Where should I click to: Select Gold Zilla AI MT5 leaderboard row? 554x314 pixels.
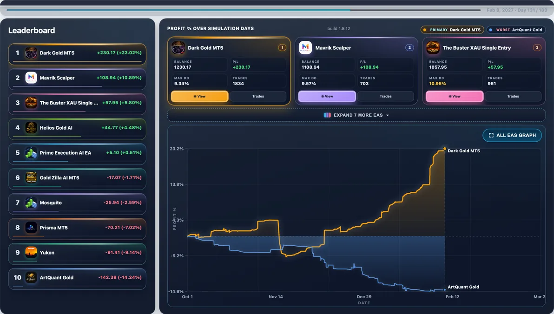pos(77,179)
